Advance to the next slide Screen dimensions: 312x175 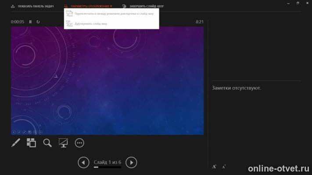click(131, 162)
